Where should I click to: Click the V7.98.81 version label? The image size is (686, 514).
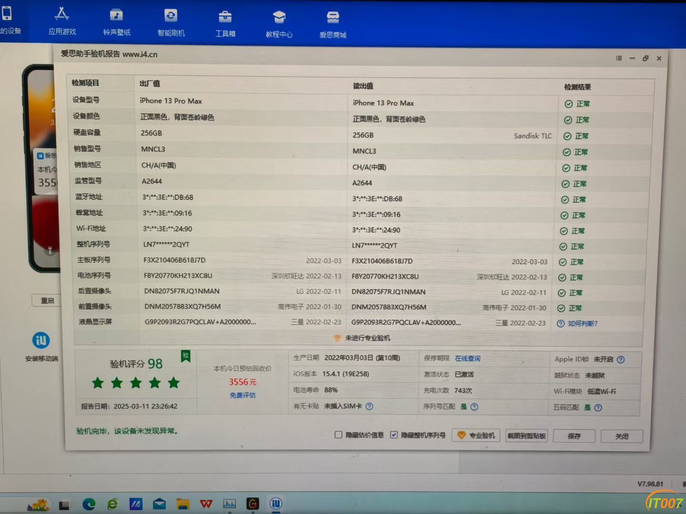[650, 484]
